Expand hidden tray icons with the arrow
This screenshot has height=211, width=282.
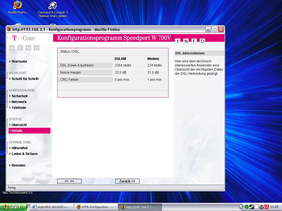(x=241, y=207)
